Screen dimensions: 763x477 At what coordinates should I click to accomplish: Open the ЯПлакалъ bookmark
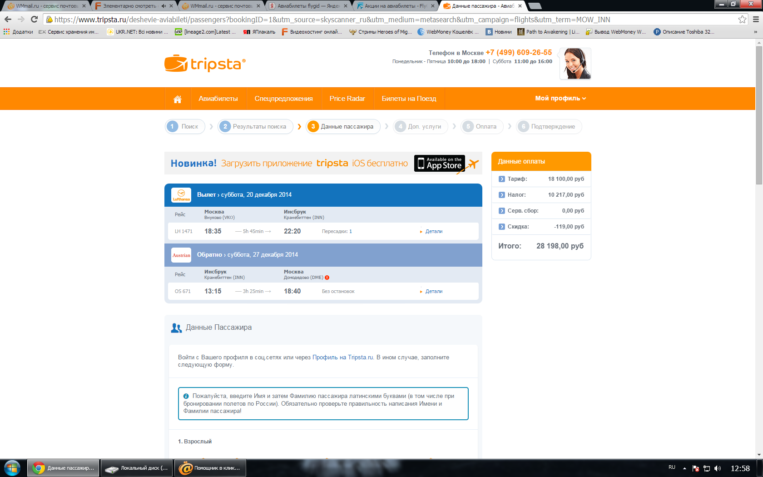click(259, 32)
